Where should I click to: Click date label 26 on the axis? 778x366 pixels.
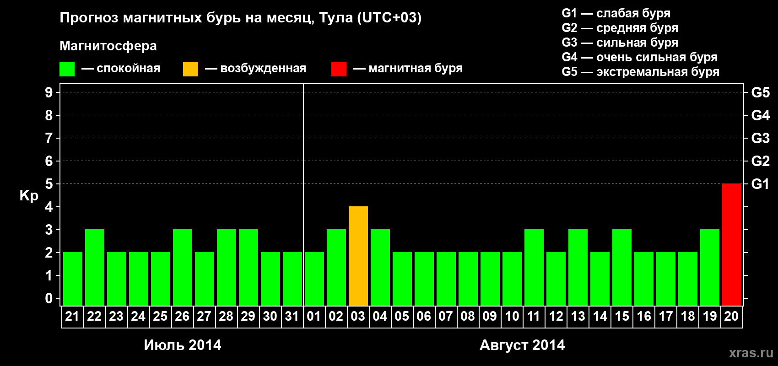(182, 316)
